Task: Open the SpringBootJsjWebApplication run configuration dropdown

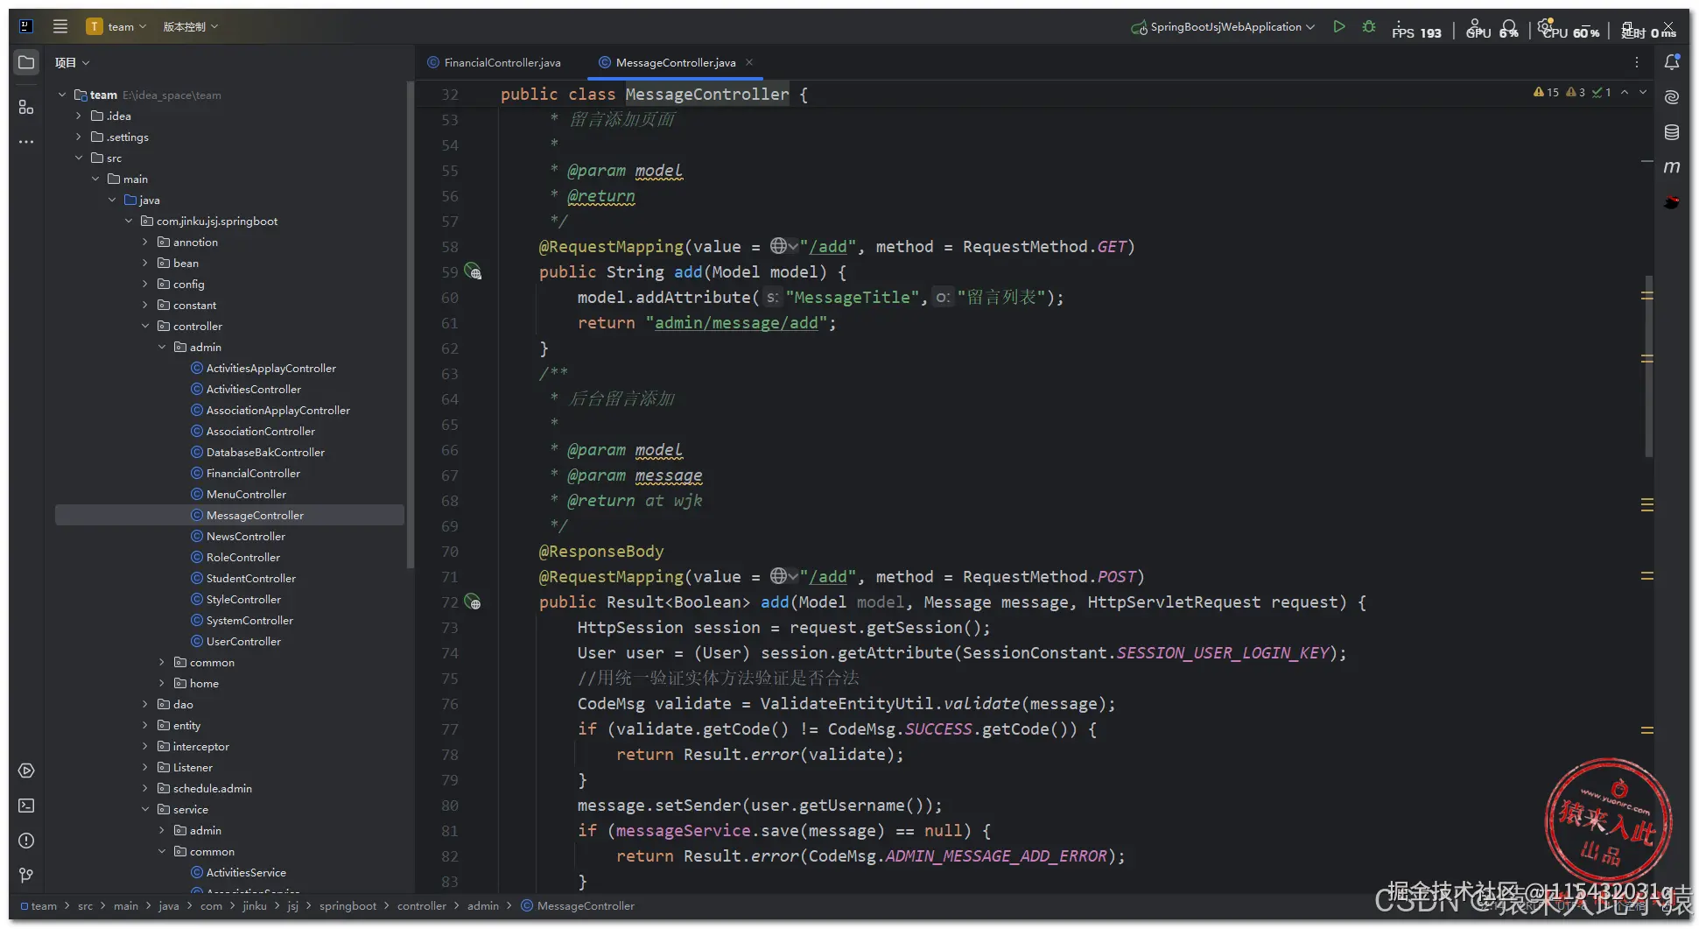Action: (1223, 26)
